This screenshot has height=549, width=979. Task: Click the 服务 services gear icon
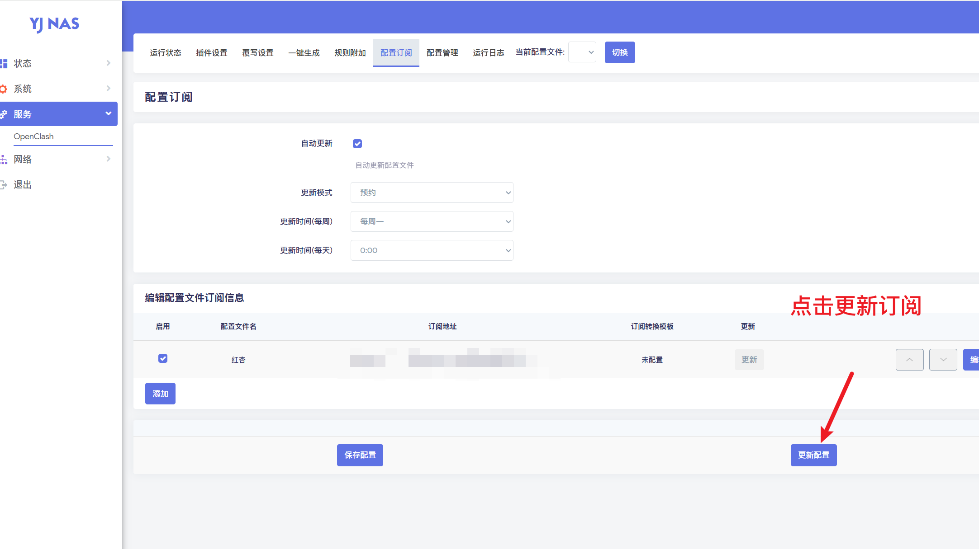pos(4,114)
